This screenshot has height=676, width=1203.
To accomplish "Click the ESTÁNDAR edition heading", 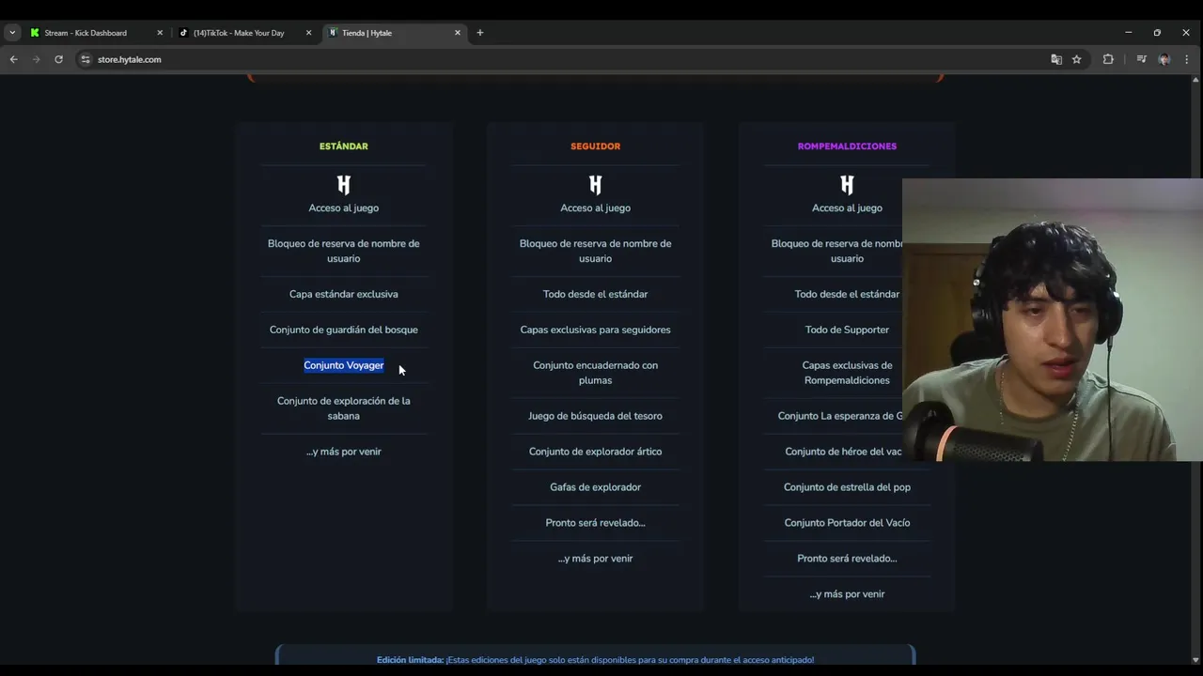I will pyautogui.click(x=344, y=146).
